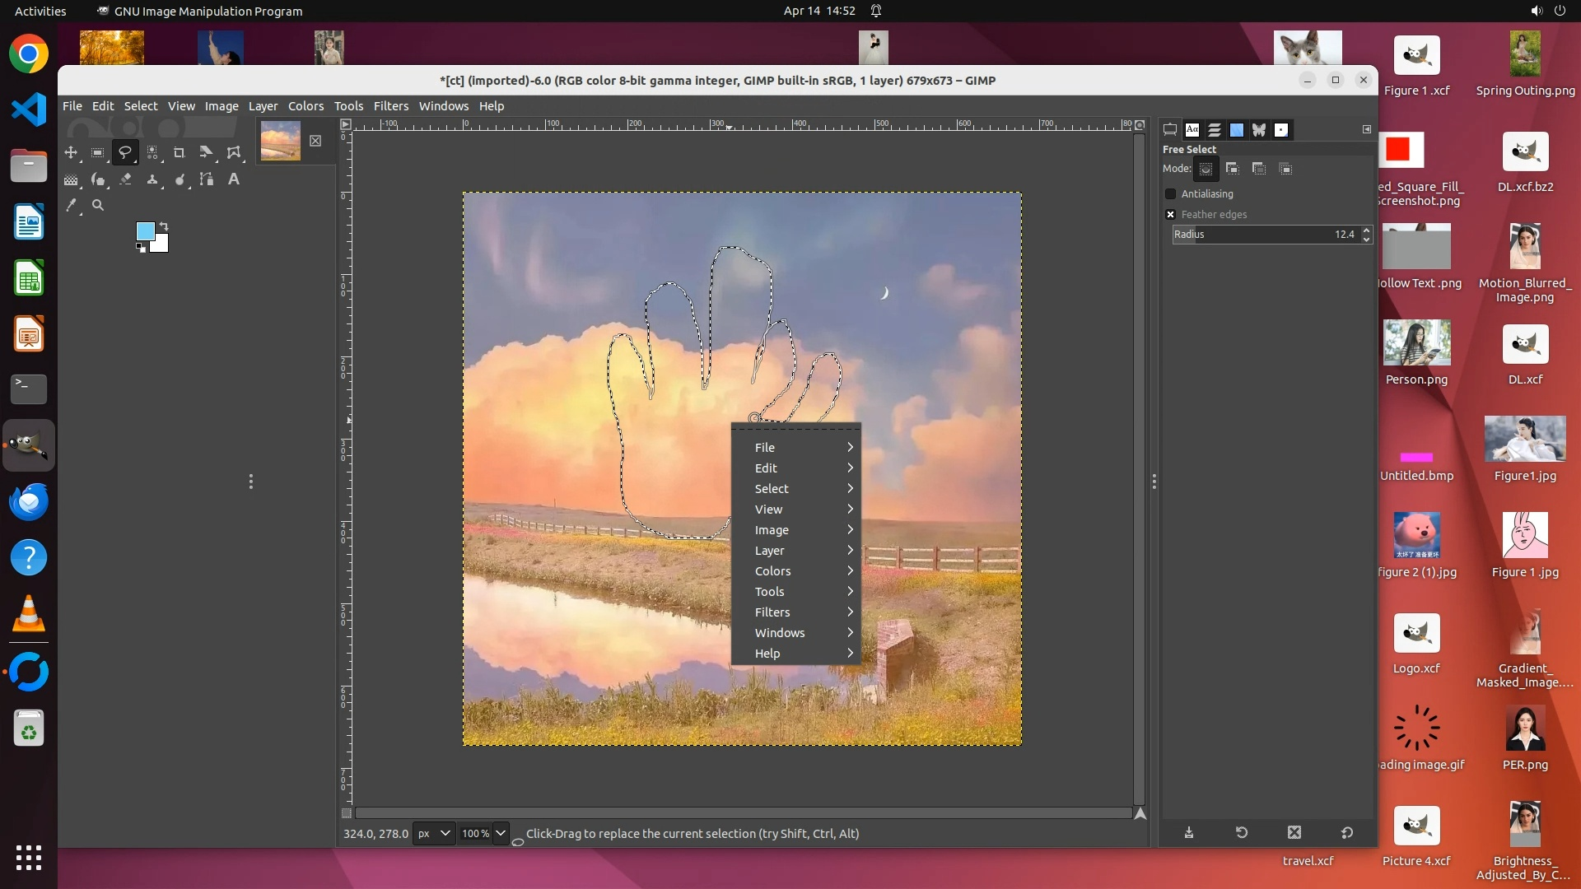Open the zoom percentage dropdown
Image resolution: width=1581 pixels, height=889 pixels.
click(500, 833)
